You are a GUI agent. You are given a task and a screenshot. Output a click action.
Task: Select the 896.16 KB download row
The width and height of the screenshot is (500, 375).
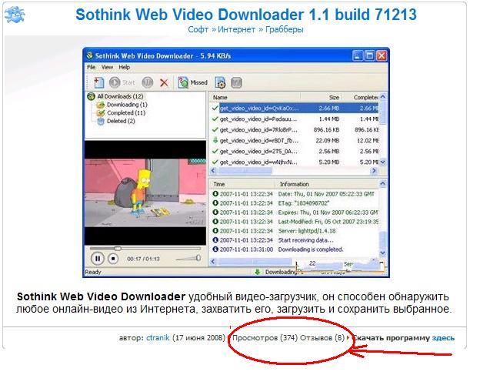[x=295, y=130]
